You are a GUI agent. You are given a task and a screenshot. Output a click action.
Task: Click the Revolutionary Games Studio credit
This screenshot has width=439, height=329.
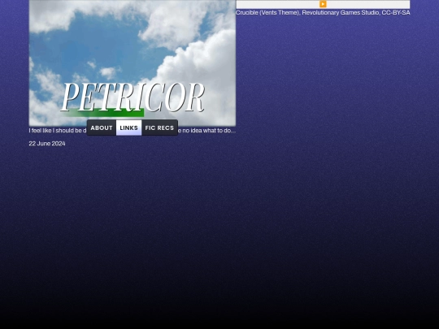(x=341, y=12)
